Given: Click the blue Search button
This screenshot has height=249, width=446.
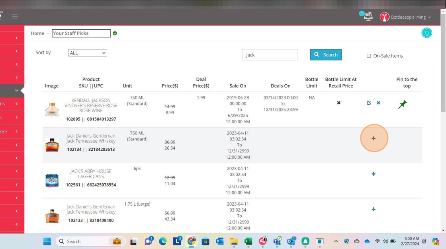Looking at the screenshot, I should [326, 54].
